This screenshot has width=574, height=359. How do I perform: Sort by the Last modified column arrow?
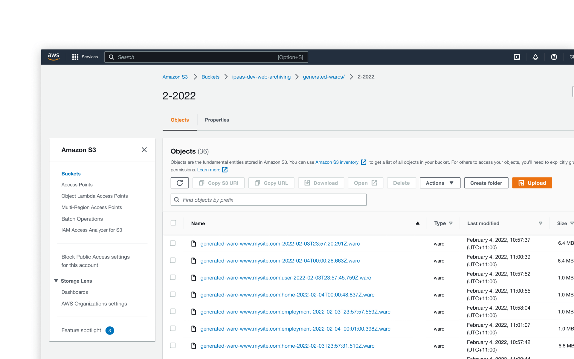pos(541,223)
